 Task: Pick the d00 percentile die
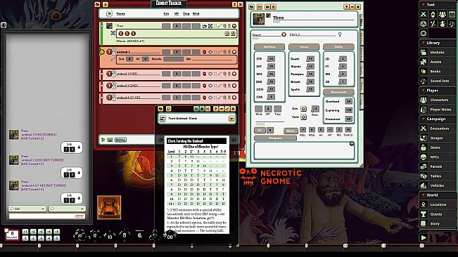coord(170,235)
